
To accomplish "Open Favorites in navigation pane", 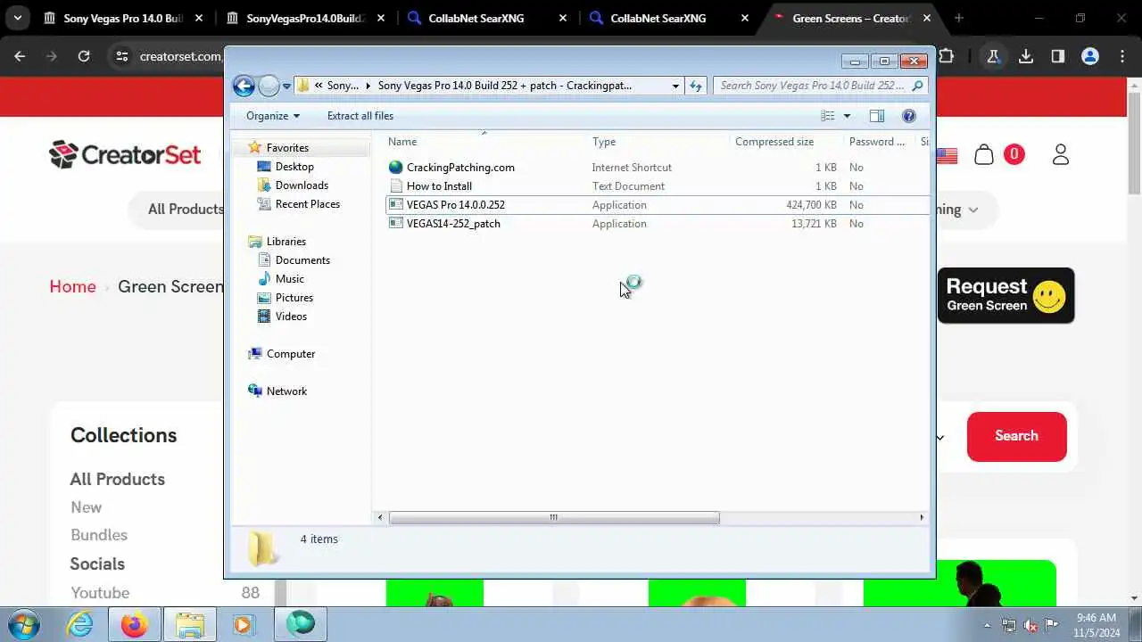I will click(287, 148).
